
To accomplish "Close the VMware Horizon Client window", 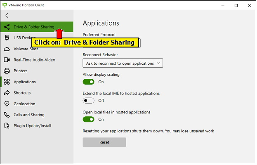I will 249,5.
